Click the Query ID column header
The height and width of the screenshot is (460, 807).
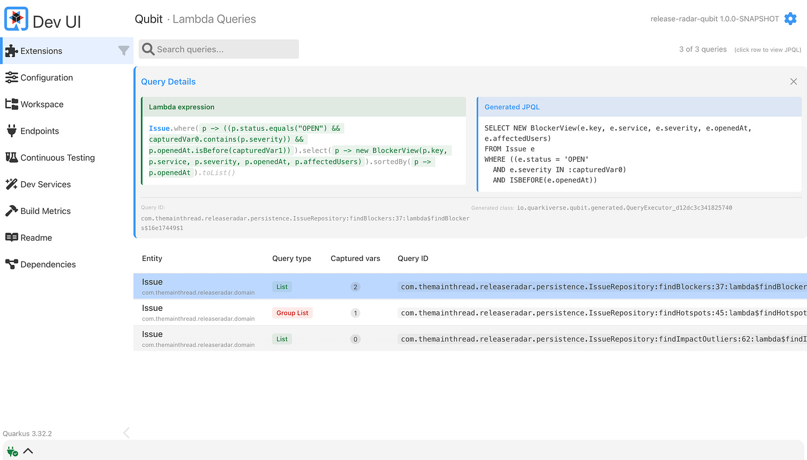413,258
